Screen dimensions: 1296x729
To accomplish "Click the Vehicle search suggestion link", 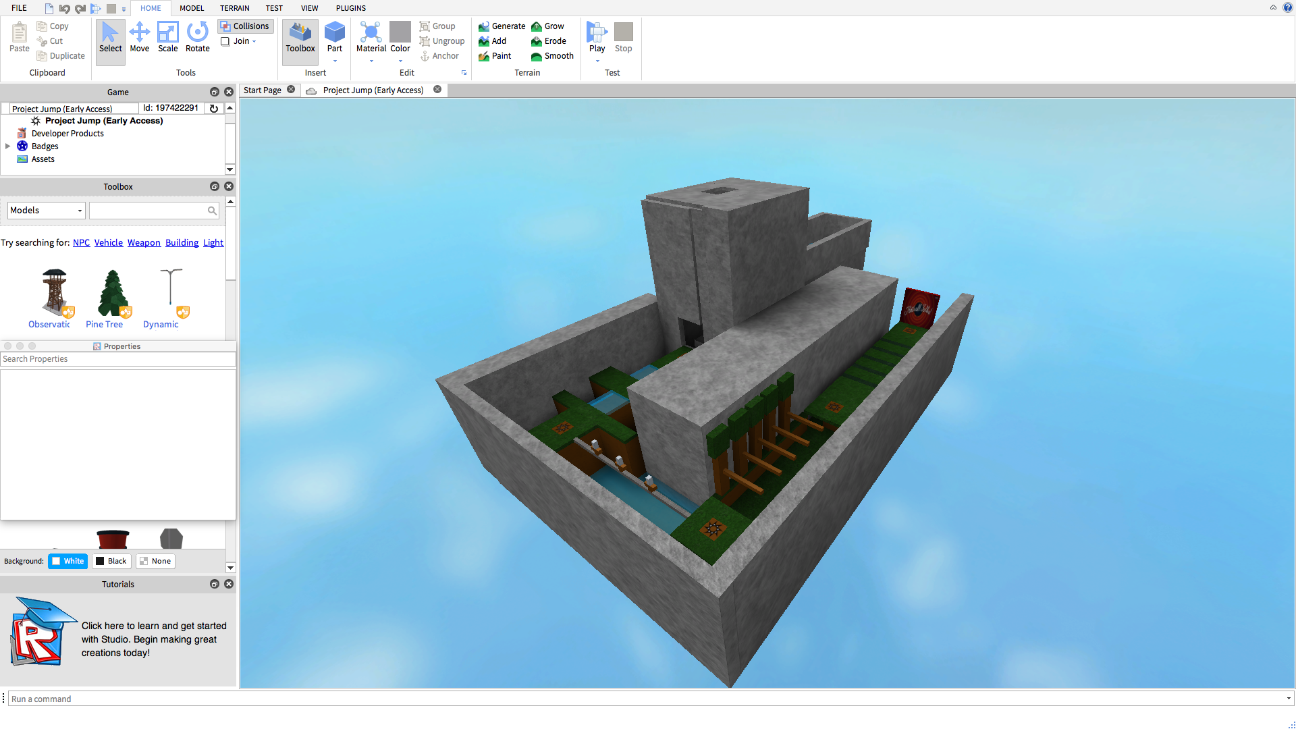I will pos(108,243).
